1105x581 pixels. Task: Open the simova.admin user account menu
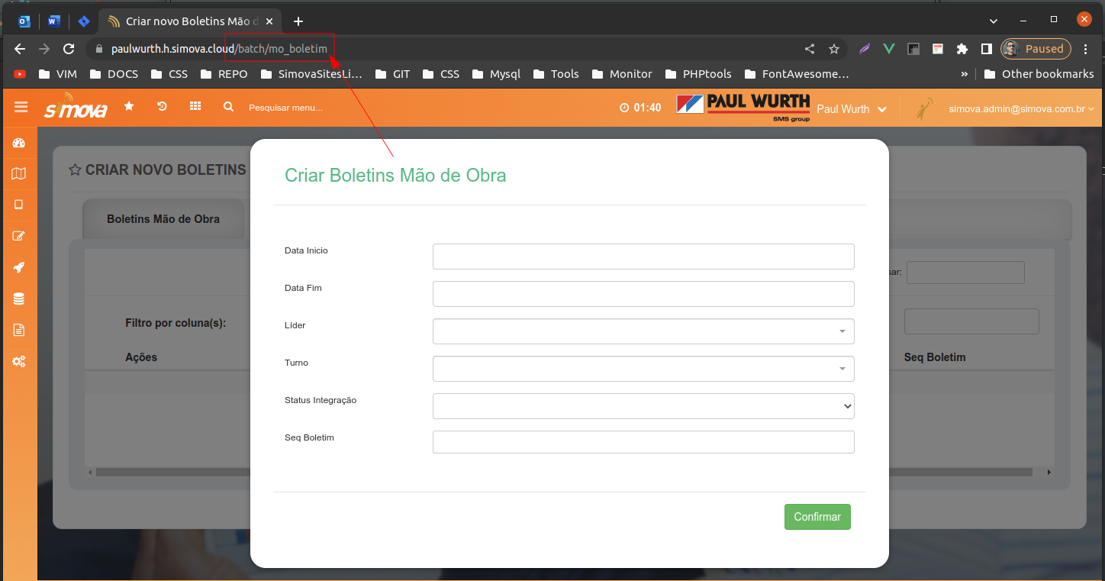click(1020, 109)
